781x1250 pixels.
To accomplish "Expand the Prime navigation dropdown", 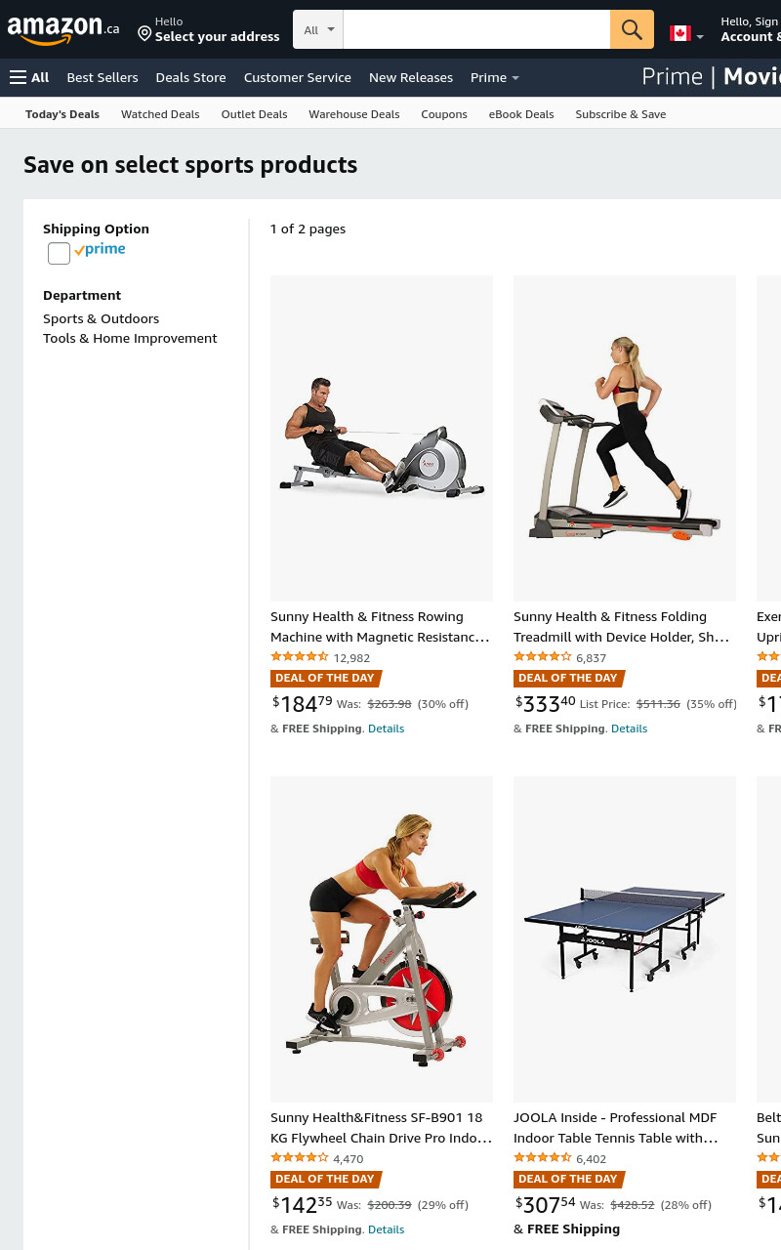I will (494, 77).
